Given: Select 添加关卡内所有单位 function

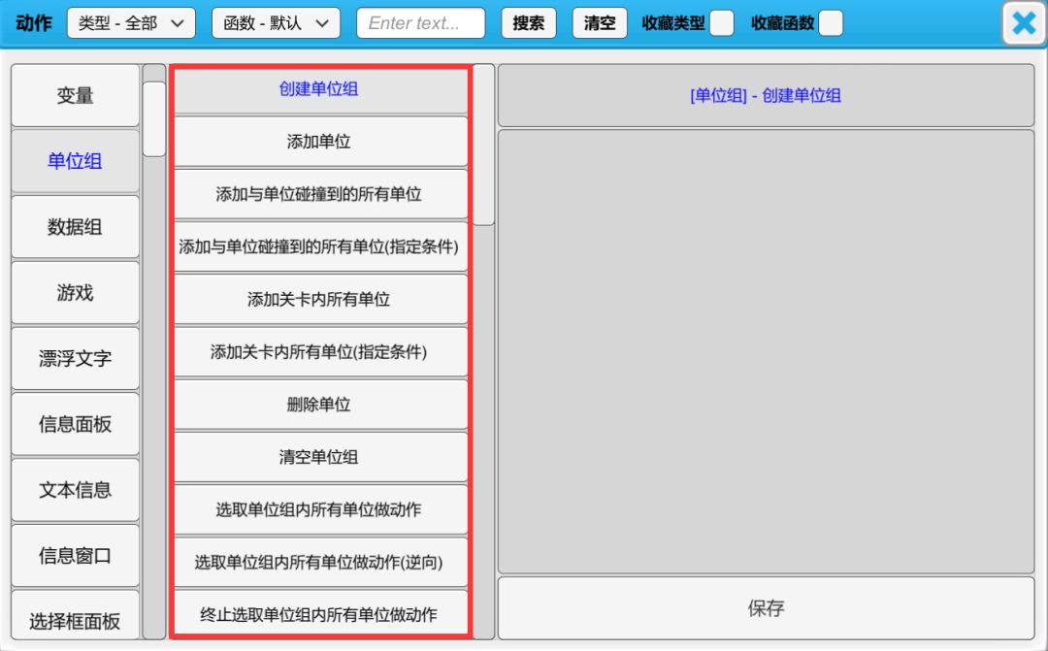Looking at the screenshot, I should (x=319, y=300).
